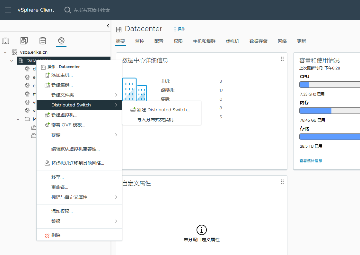Viewport: 360px width, 255px height.
Task: Choose Add Host (添加主机) from context menu
Action: click(x=79, y=75)
